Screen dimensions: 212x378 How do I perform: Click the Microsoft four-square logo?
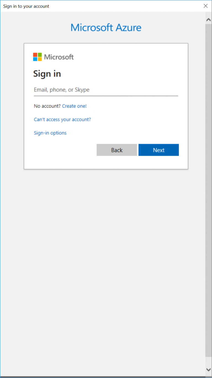pos(37,57)
